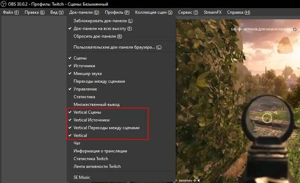Enable Лента активности Twitch dock
The height and width of the screenshot is (183, 300).
point(121,167)
